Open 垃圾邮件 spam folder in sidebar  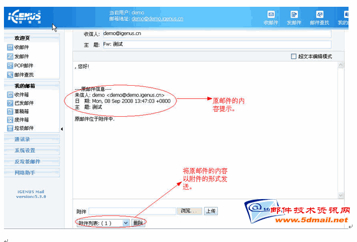25,129
